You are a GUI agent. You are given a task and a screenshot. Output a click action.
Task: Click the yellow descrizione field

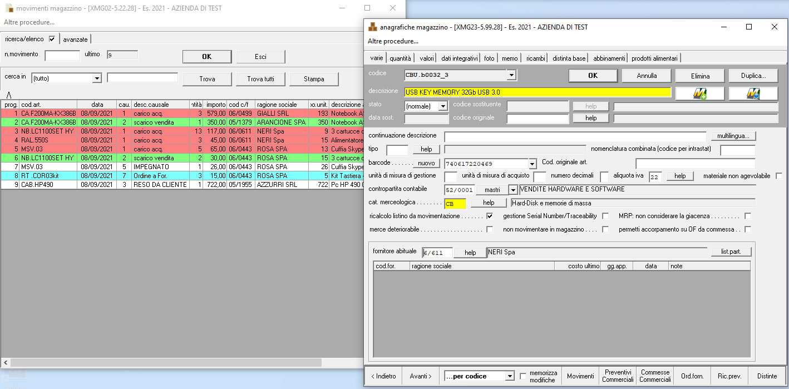pos(537,92)
